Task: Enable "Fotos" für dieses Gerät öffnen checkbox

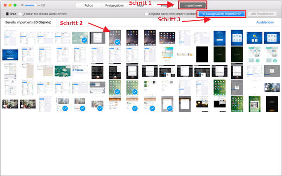Action: point(20,14)
